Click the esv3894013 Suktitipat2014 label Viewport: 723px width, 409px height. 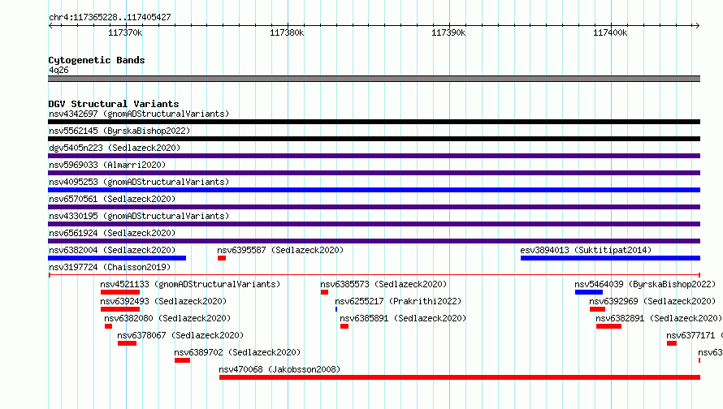(x=586, y=250)
